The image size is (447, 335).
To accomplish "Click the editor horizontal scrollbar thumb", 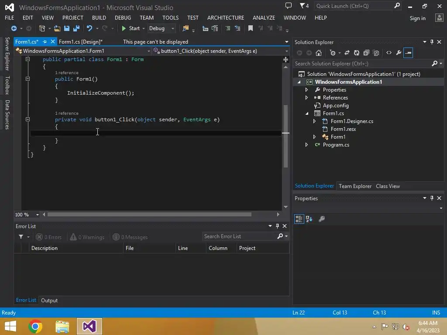I will click(x=149, y=215).
